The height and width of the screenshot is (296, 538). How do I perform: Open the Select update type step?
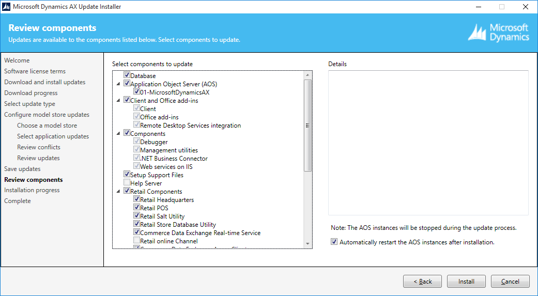point(29,104)
